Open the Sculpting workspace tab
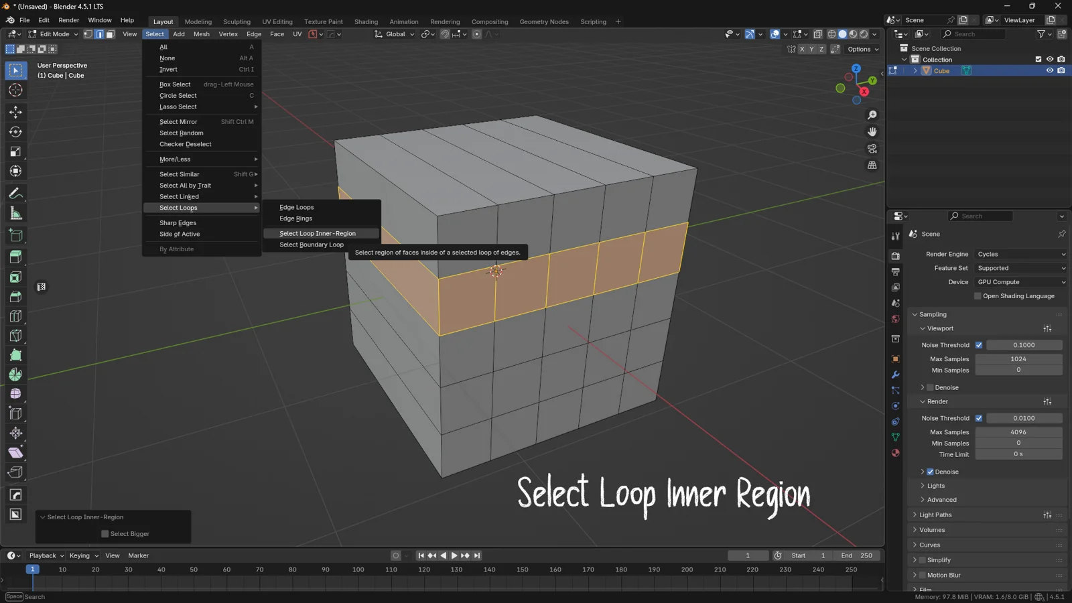 (237, 21)
